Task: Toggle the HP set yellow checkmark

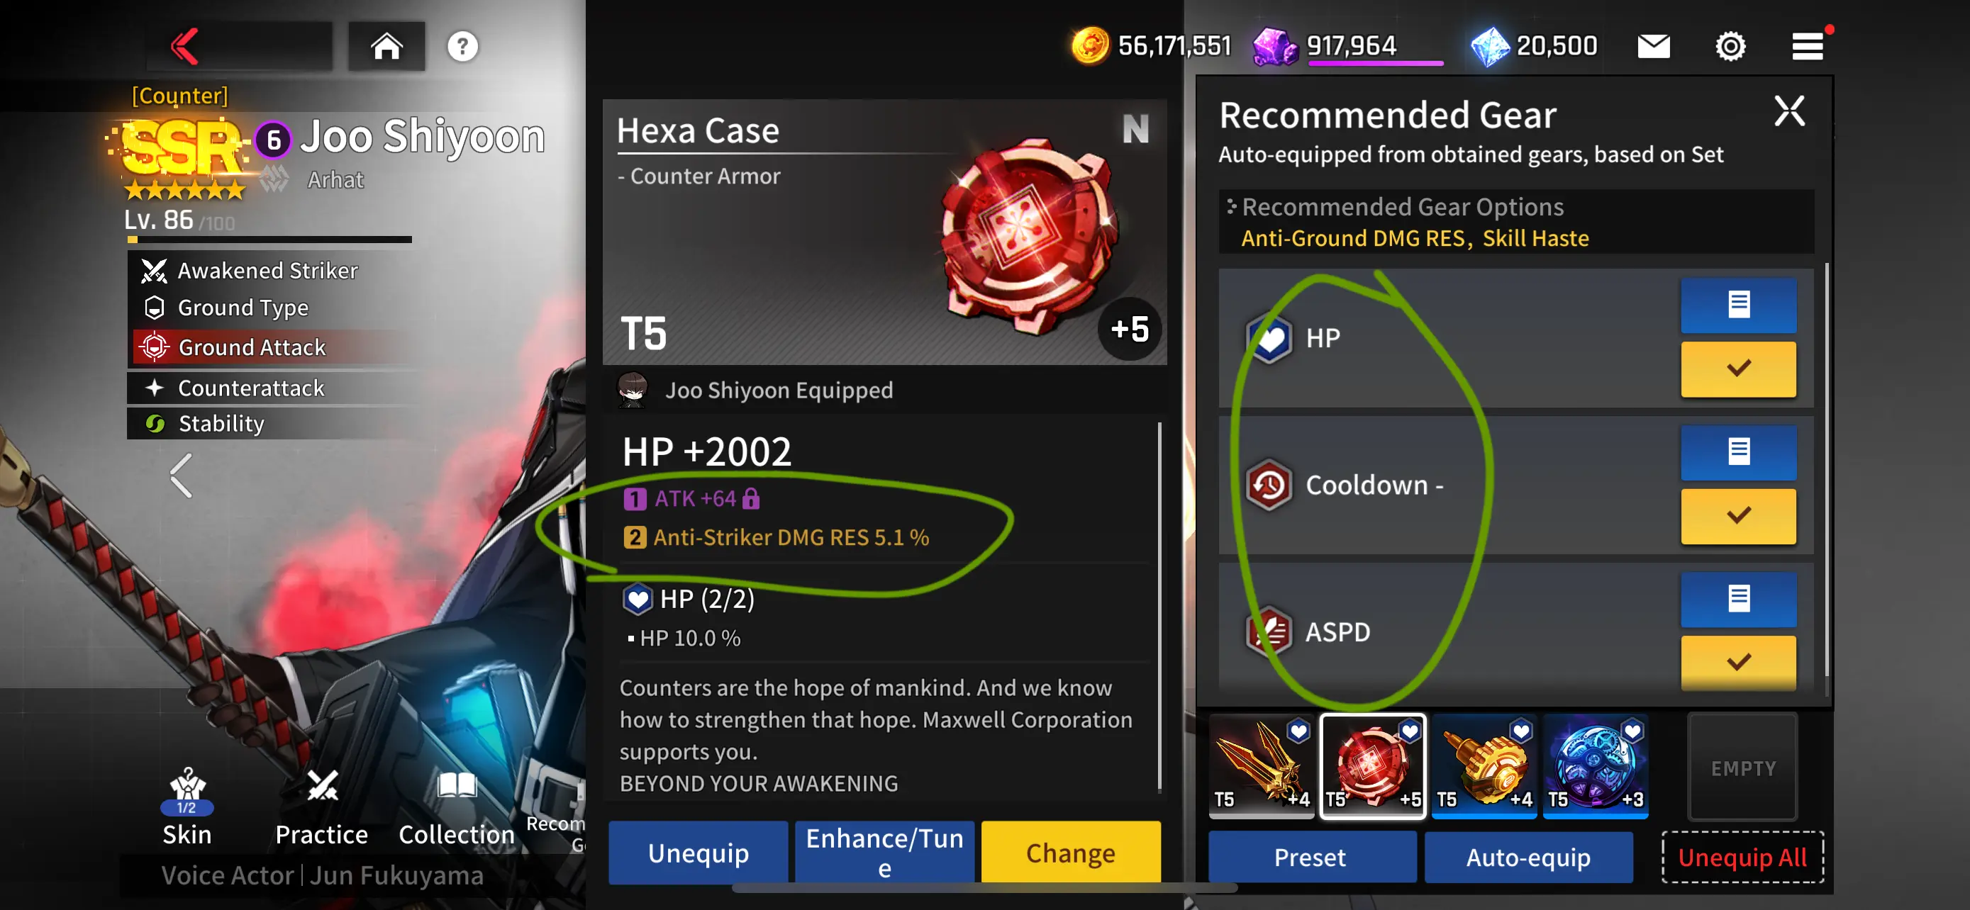Action: coord(1738,369)
